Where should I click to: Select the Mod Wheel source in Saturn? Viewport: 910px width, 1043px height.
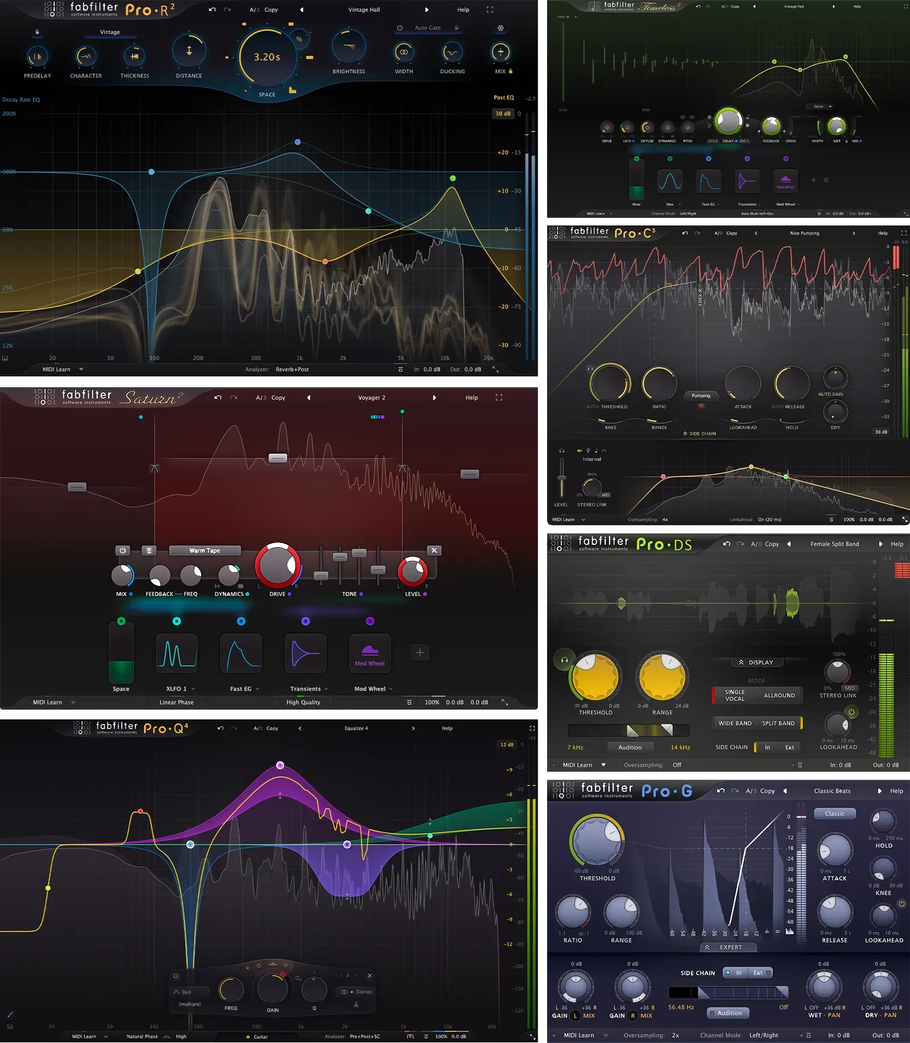[370, 653]
